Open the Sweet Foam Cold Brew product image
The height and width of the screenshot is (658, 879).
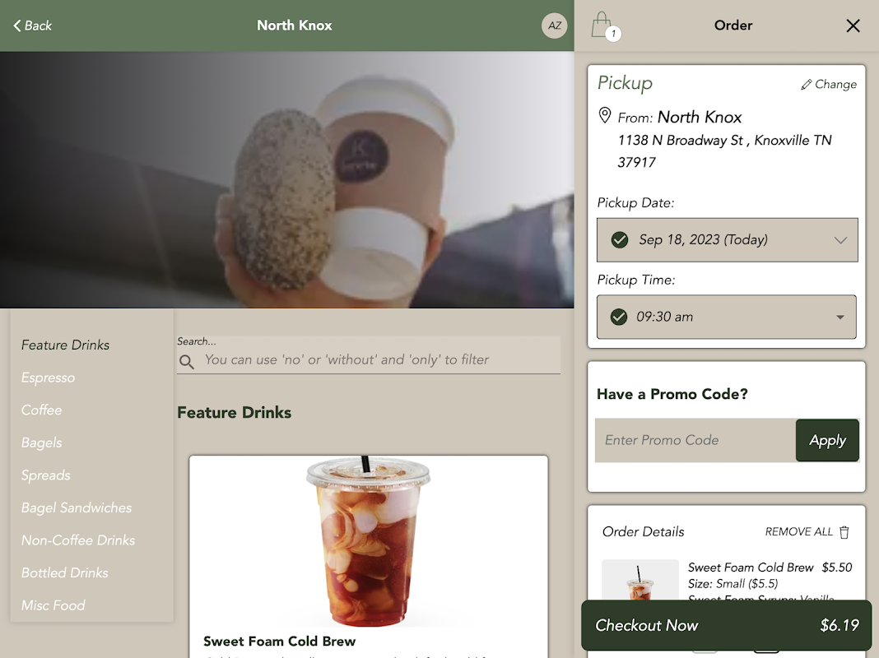click(368, 541)
